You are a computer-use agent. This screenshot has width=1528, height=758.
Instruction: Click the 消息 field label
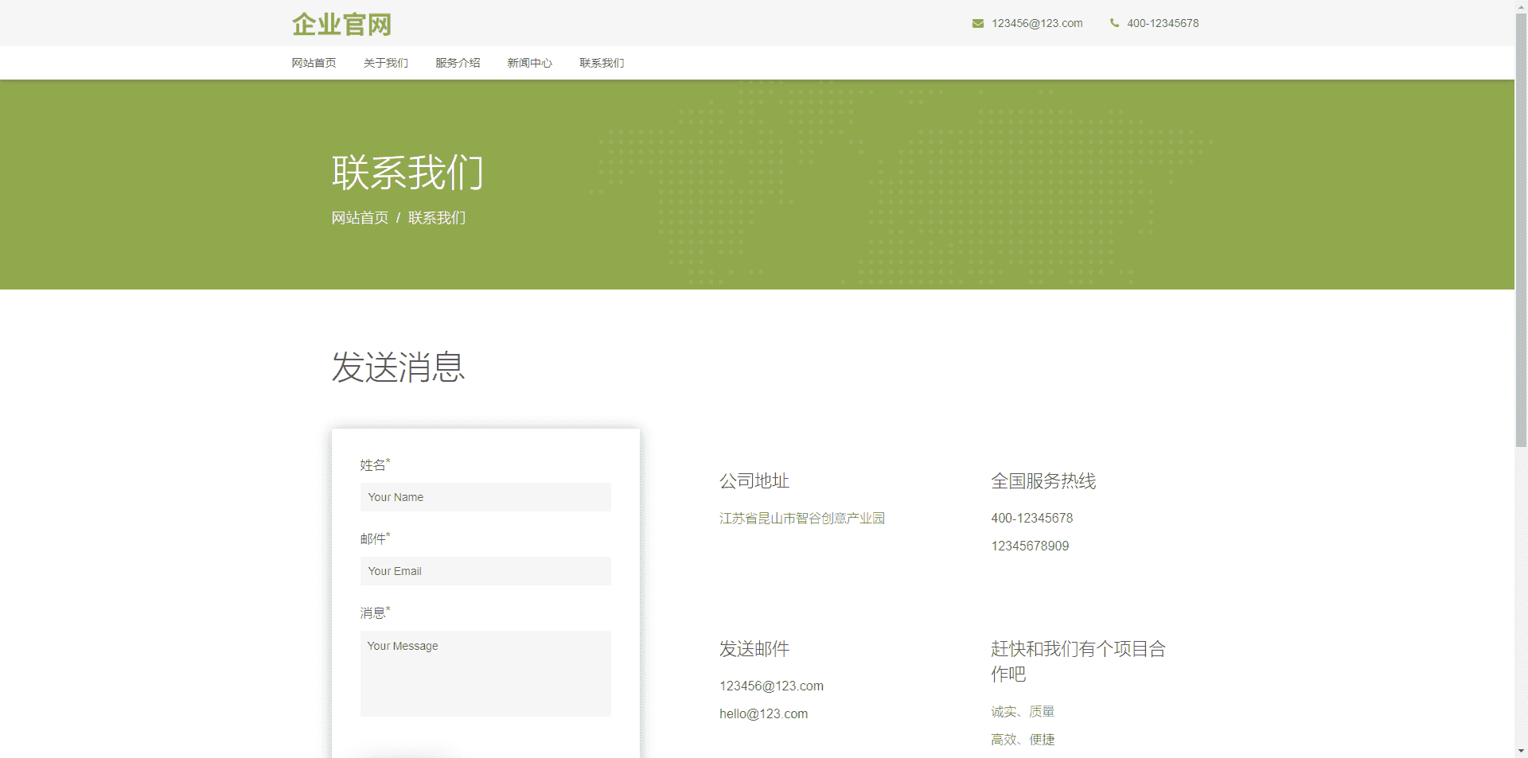point(373,613)
